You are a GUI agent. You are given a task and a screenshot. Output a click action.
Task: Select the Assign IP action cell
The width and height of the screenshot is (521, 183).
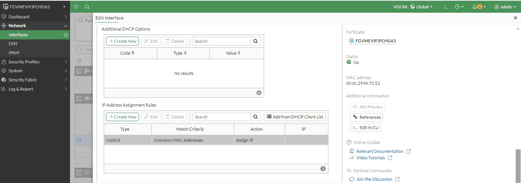(x=260, y=140)
